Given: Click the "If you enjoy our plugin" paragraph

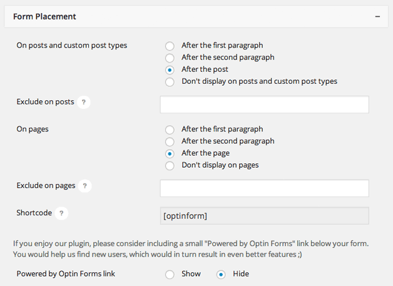Looking at the screenshot, I should click(x=191, y=249).
